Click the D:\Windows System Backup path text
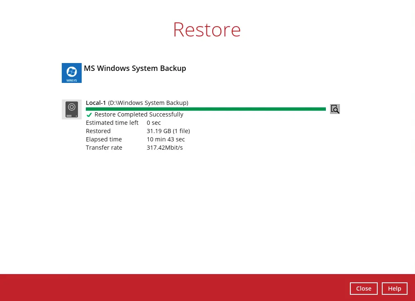The width and height of the screenshot is (415, 301). (148, 103)
